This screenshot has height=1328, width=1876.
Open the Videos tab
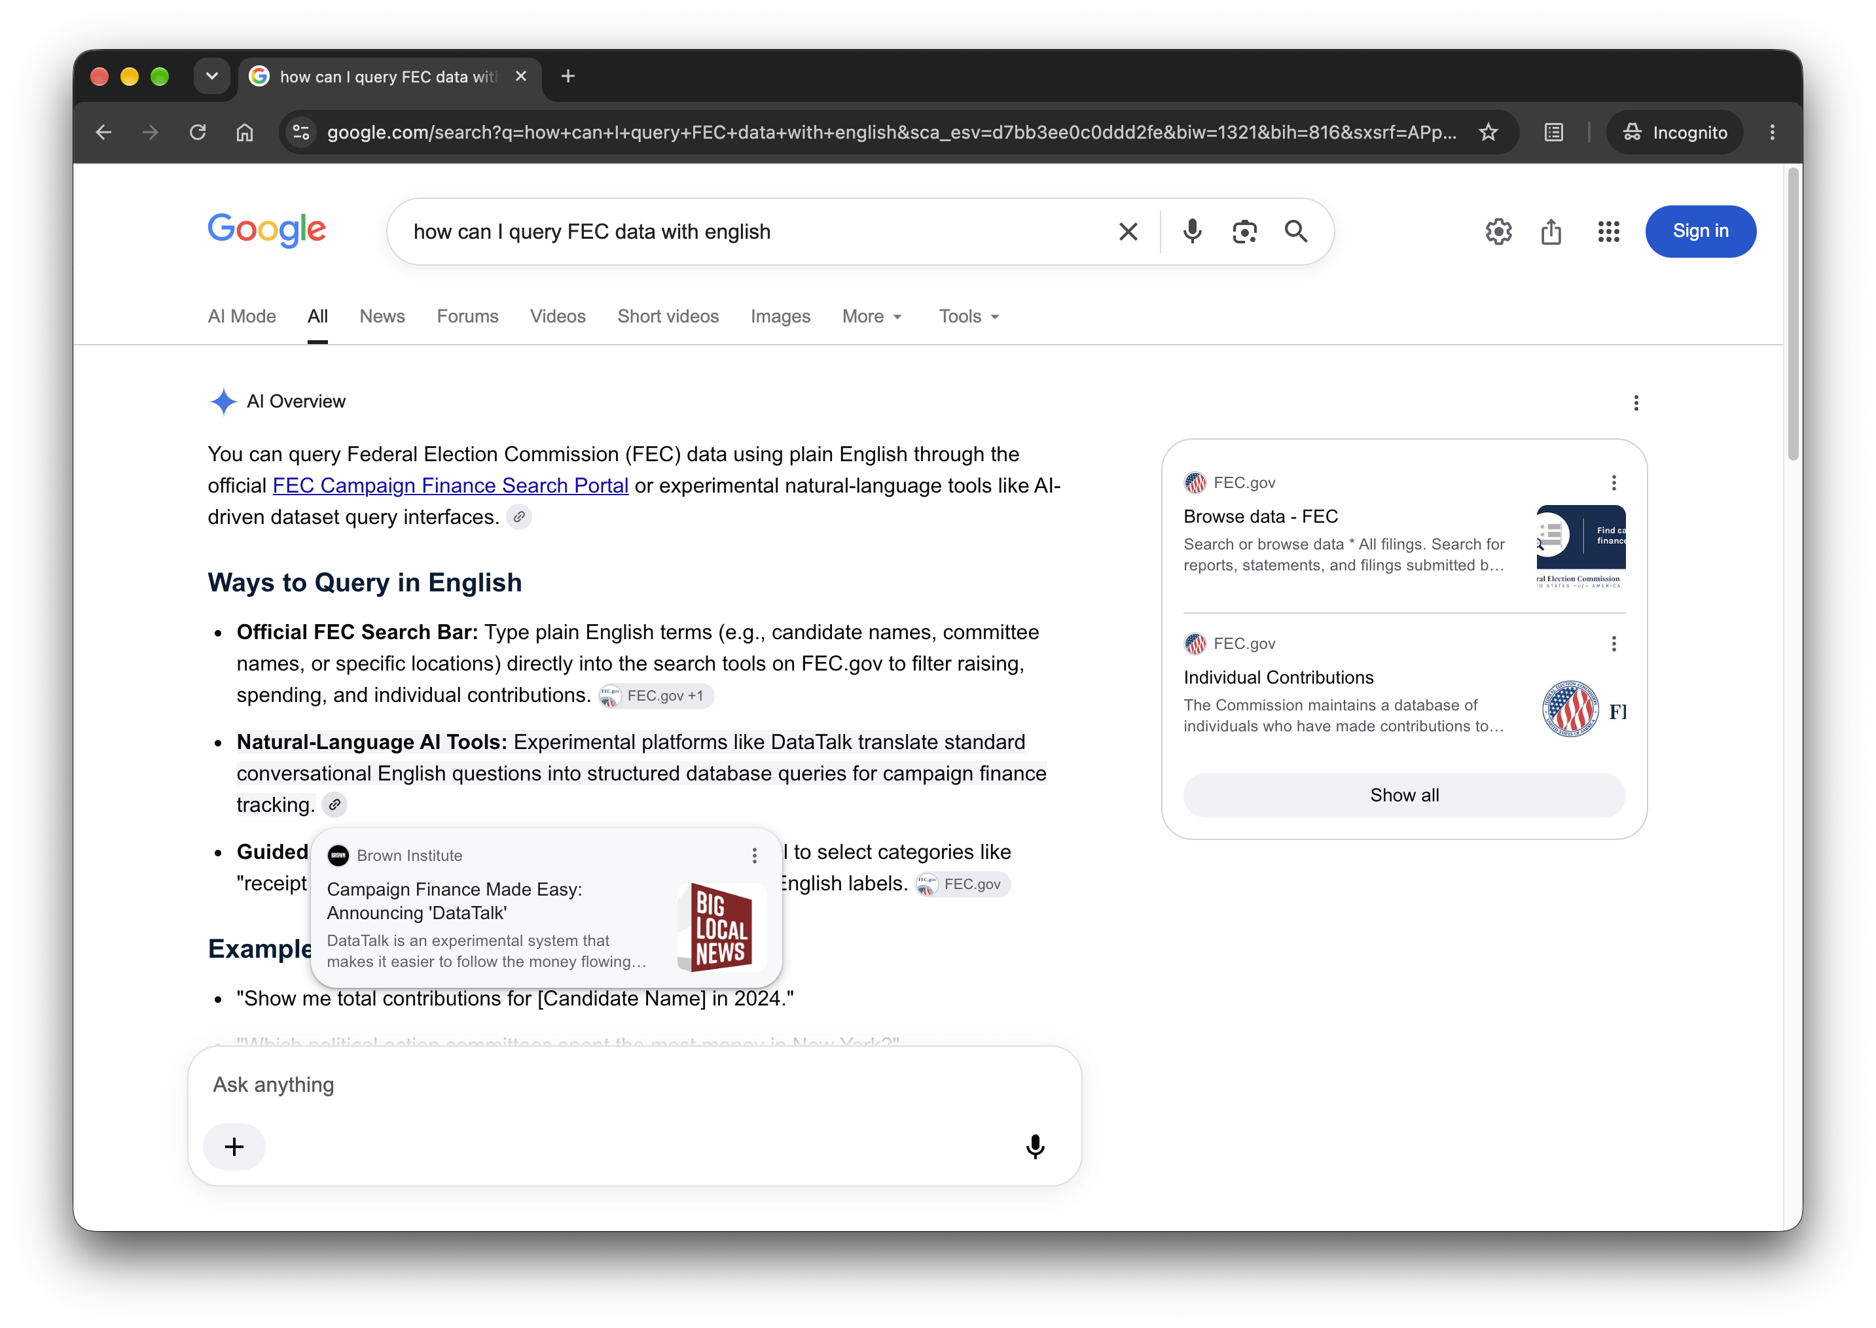(558, 317)
